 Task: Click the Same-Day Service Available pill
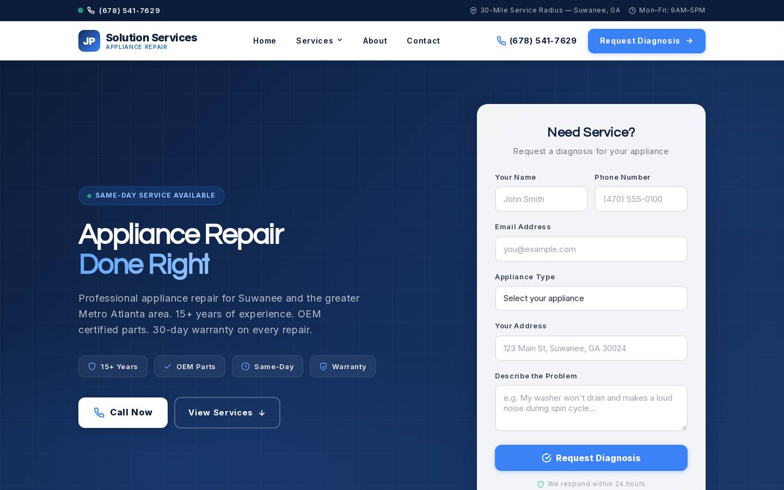click(x=151, y=195)
